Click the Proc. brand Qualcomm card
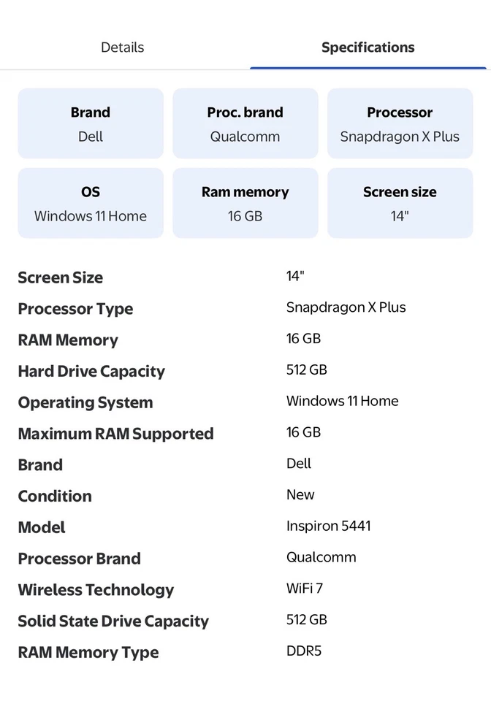The height and width of the screenshot is (701, 491). pos(245,123)
